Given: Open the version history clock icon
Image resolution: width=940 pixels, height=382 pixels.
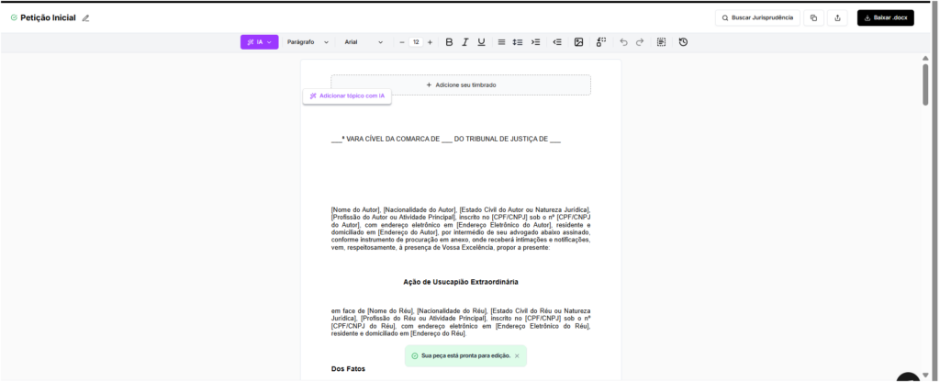Looking at the screenshot, I should (x=683, y=42).
